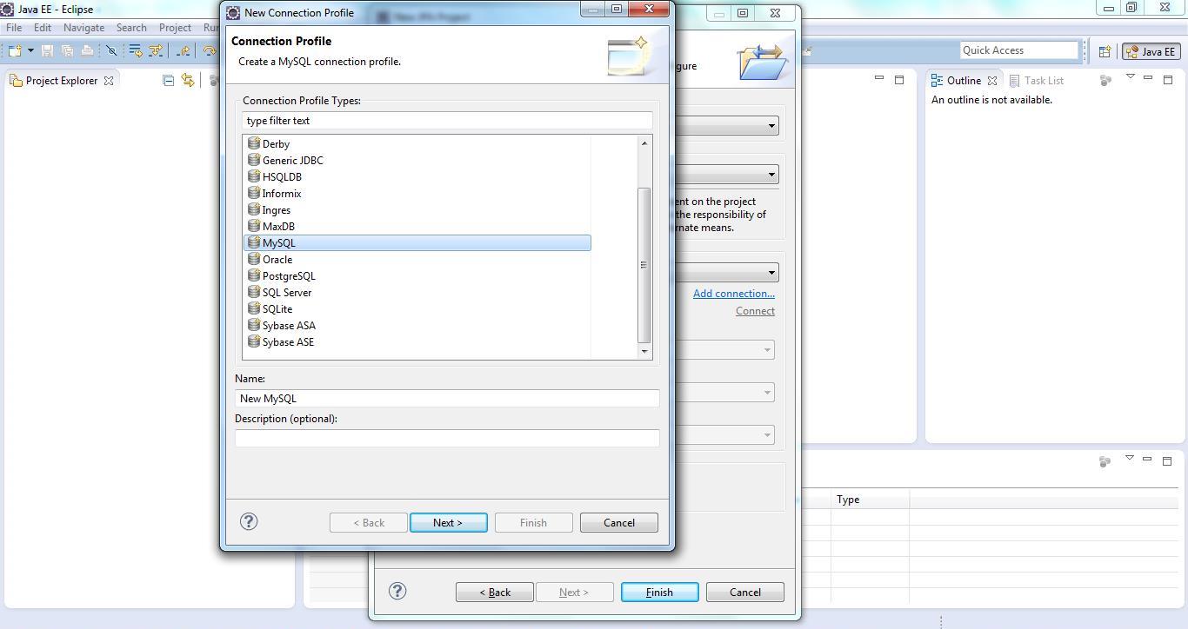Click the profile types scrollbar thumb
The image size is (1188, 629).
[x=644, y=265]
